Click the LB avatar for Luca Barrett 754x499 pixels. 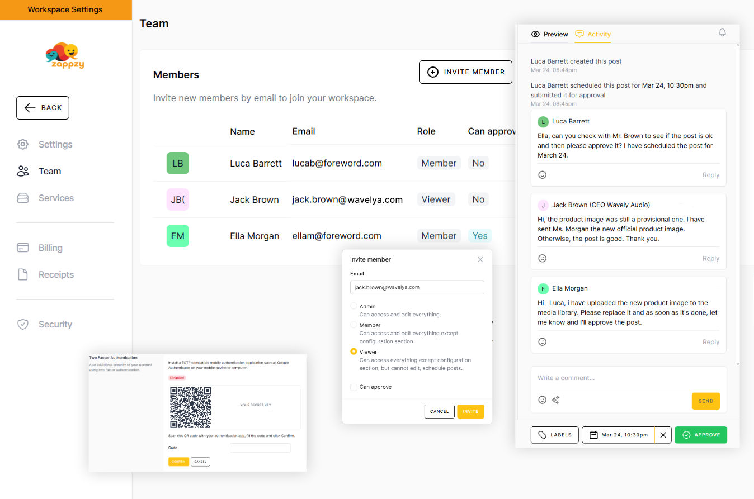[x=178, y=163]
